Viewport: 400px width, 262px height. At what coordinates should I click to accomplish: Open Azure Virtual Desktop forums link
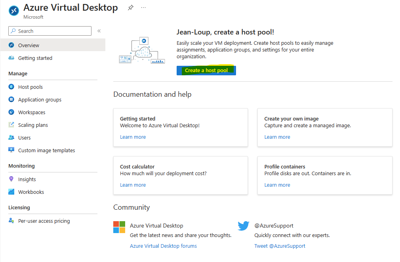click(x=163, y=246)
